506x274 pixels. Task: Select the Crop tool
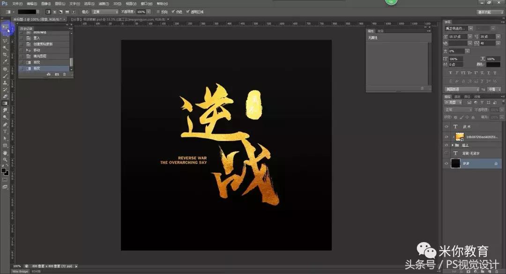click(5, 54)
